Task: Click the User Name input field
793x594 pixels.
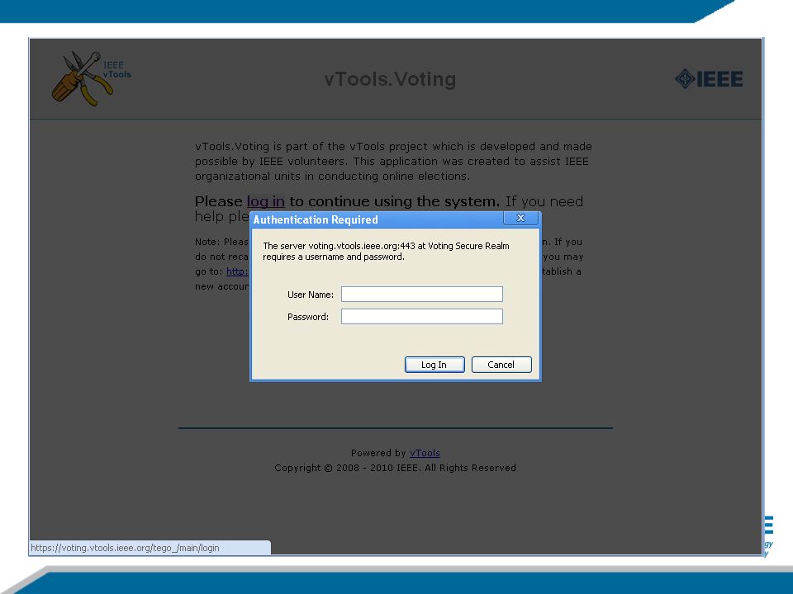Action: point(422,294)
